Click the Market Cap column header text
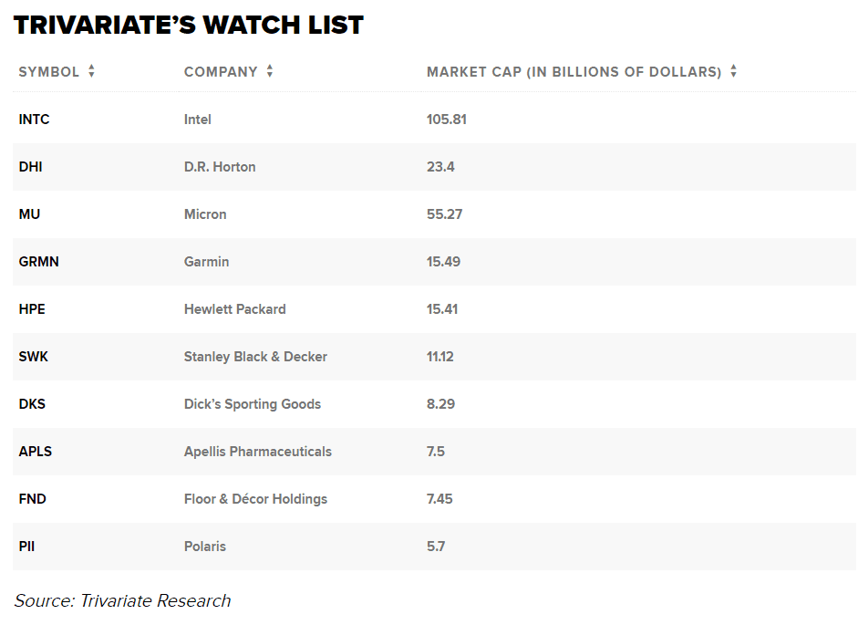This screenshot has height=625, width=858. pyautogui.click(x=574, y=72)
